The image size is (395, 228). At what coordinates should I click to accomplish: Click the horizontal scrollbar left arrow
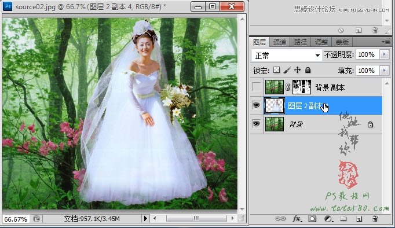pyautogui.click(x=155, y=218)
